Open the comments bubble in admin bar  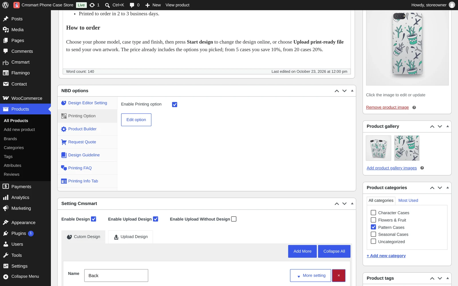(132, 5)
